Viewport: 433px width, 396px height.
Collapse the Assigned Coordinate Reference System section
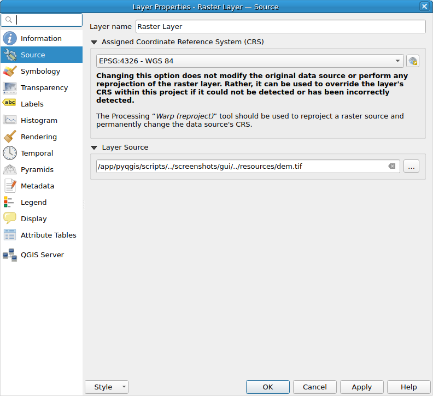(x=95, y=42)
